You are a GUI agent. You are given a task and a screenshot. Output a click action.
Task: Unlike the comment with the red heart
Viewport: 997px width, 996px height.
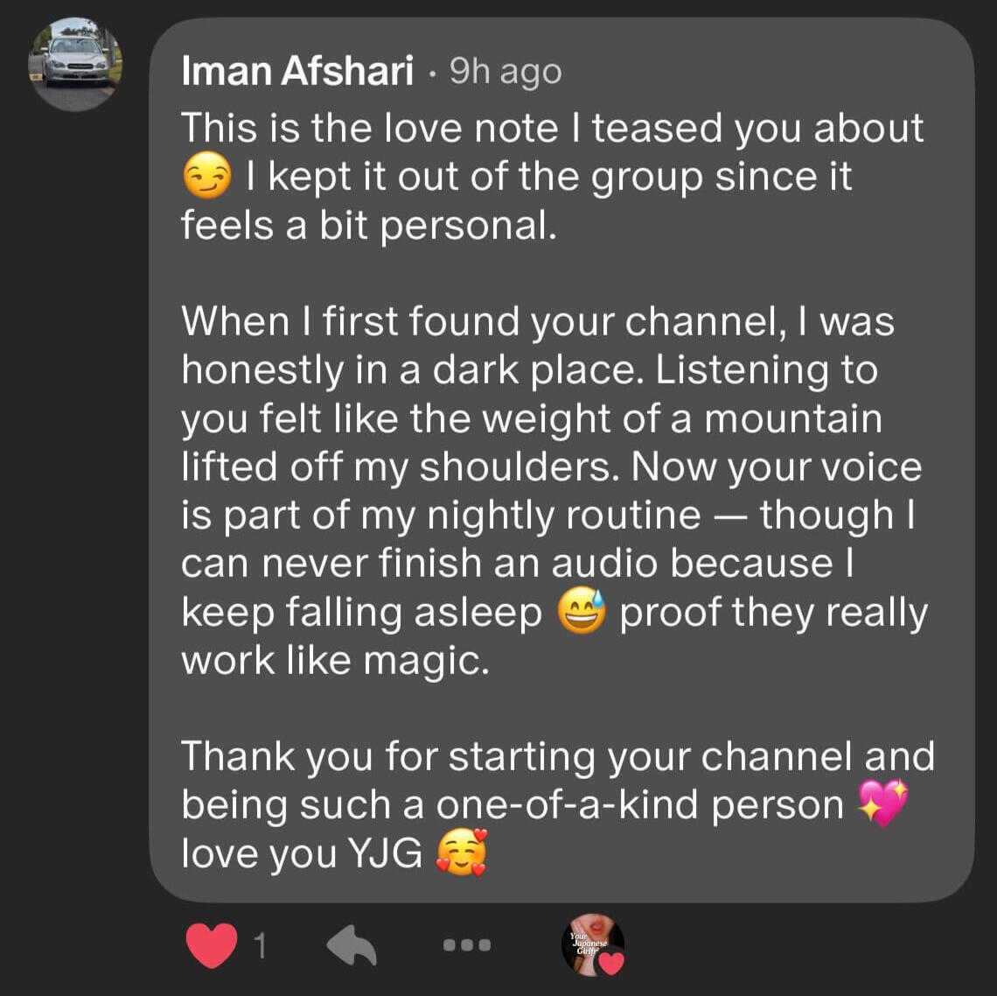[212, 945]
